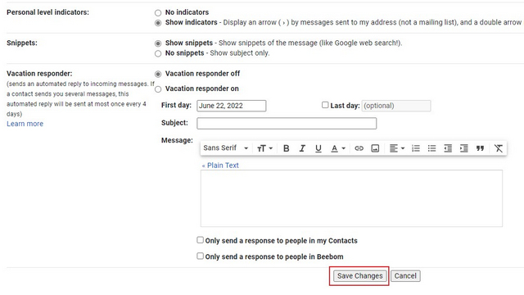
Task: Check only respond to people in Beebom
Action: [200, 256]
